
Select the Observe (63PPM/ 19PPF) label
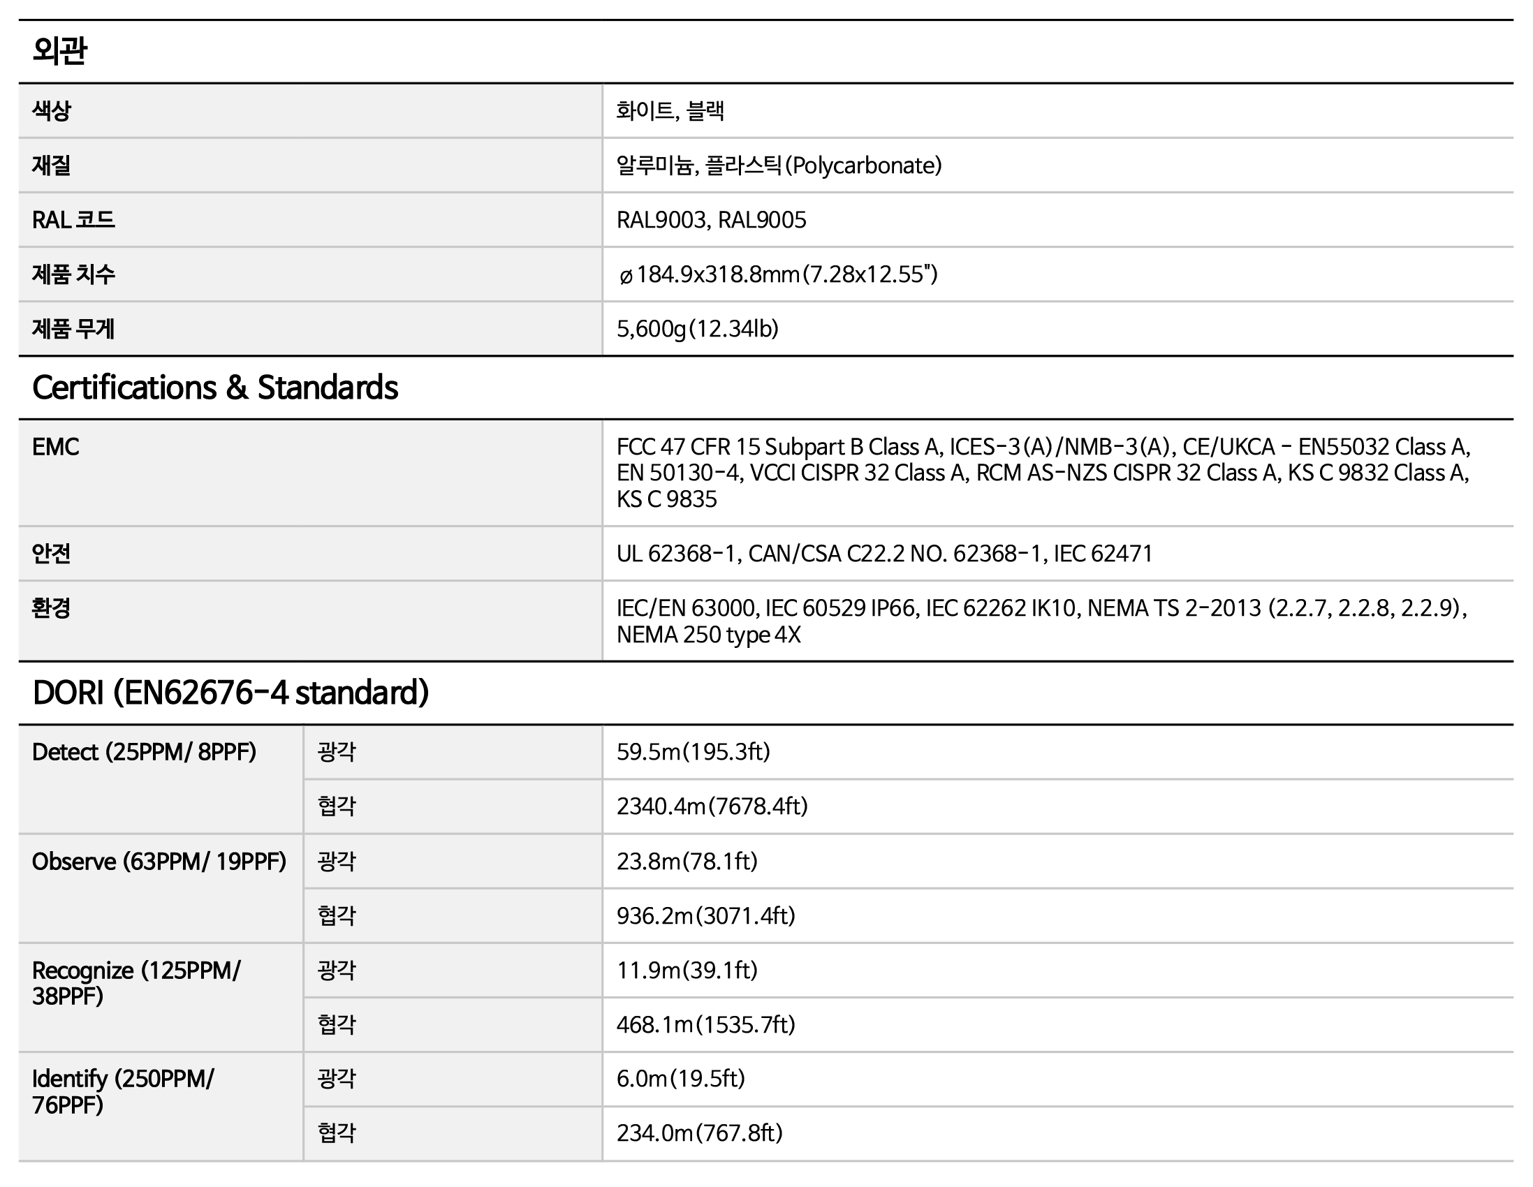point(159,862)
